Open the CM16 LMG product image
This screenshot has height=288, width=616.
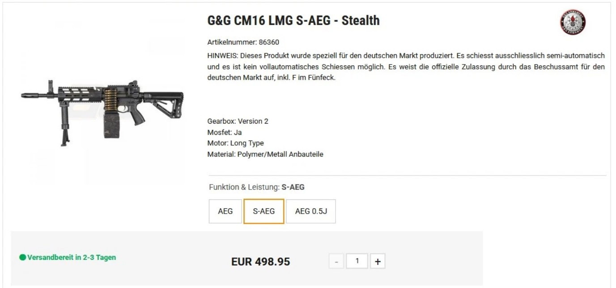(x=102, y=107)
